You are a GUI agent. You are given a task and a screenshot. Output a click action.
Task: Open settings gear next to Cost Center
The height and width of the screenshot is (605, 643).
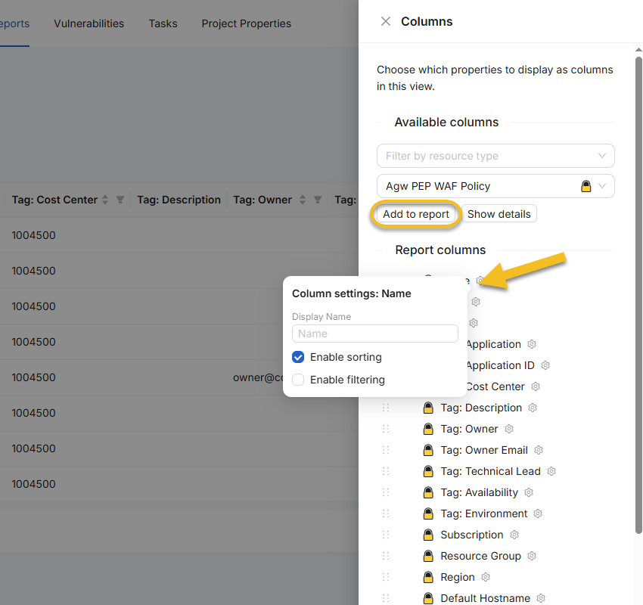coord(536,386)
